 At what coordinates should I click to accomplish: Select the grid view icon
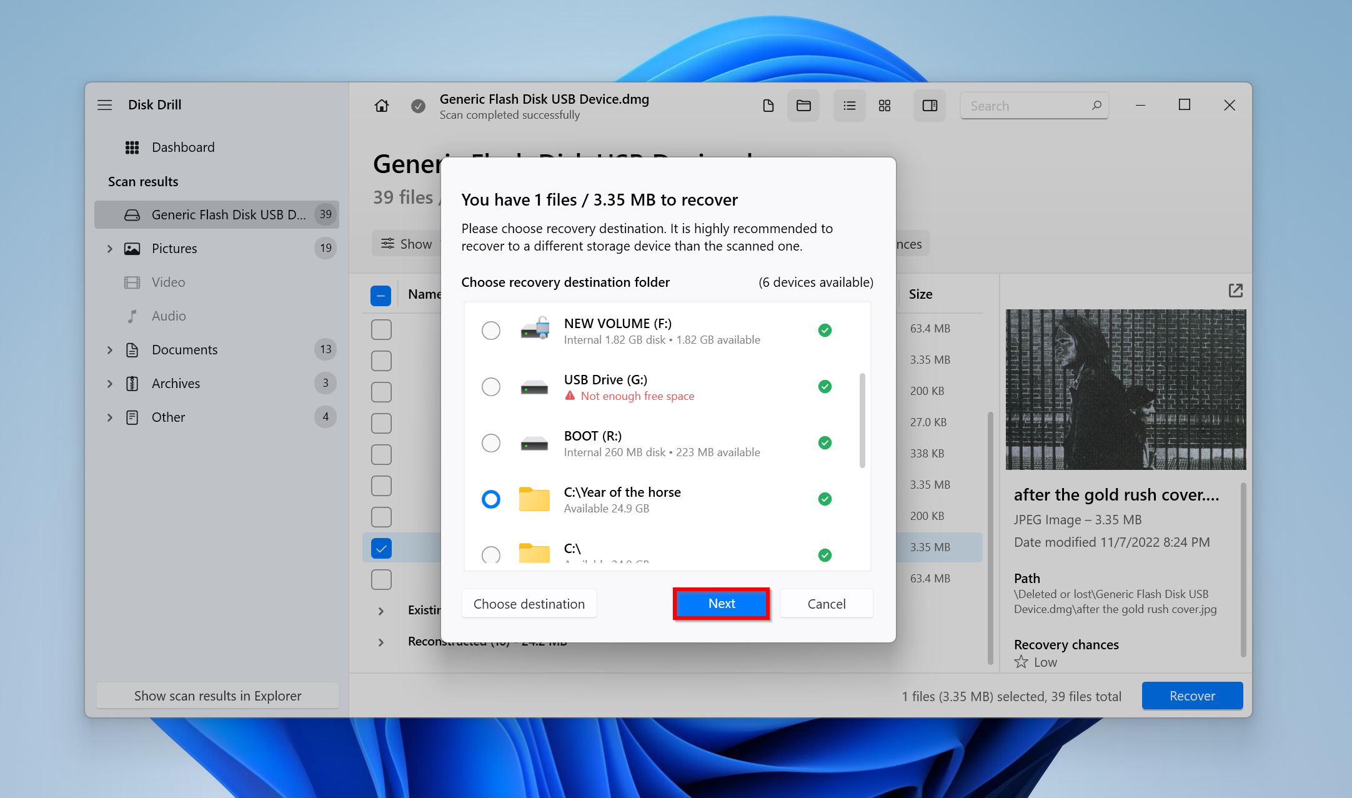coord(885,106)
